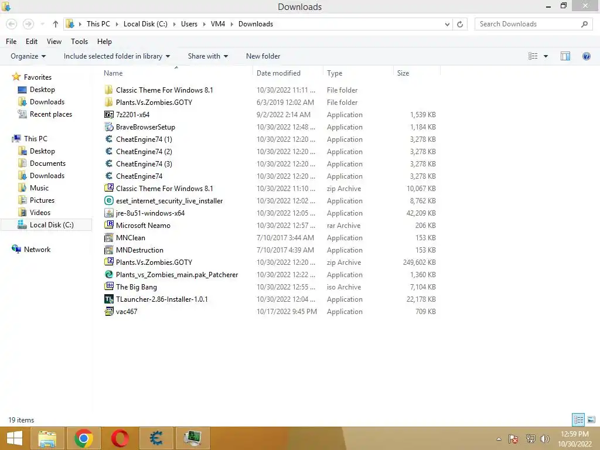Sort by the Type column header

tap(359, 73)
